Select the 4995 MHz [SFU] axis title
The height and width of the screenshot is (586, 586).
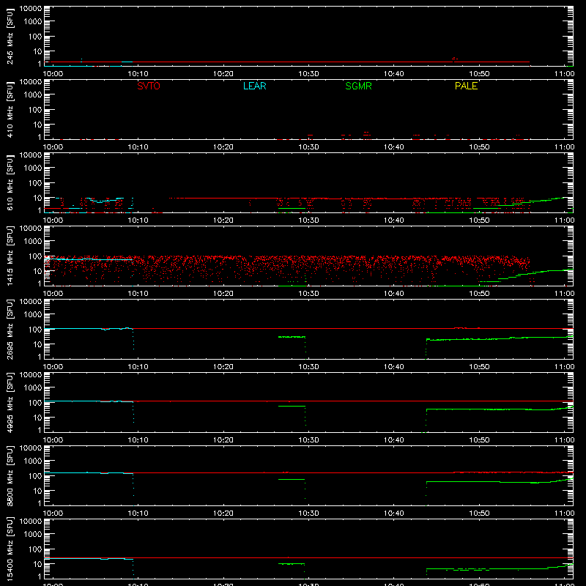(10, 402)
